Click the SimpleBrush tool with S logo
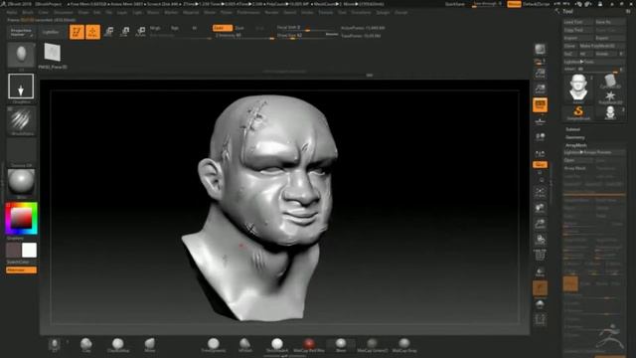Viewport: 636px width, 358px height. coord(578,112)
